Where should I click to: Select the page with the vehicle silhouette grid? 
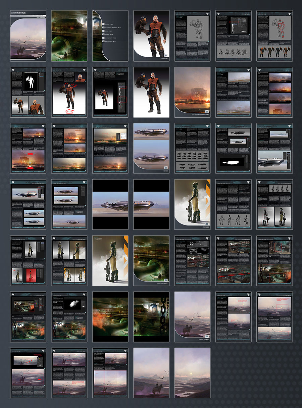click(x=192, y=148)
